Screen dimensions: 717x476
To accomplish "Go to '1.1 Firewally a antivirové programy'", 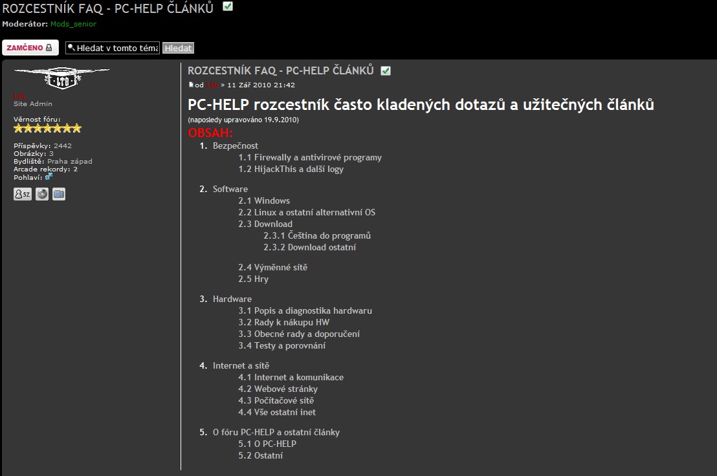I will (310, 157).
